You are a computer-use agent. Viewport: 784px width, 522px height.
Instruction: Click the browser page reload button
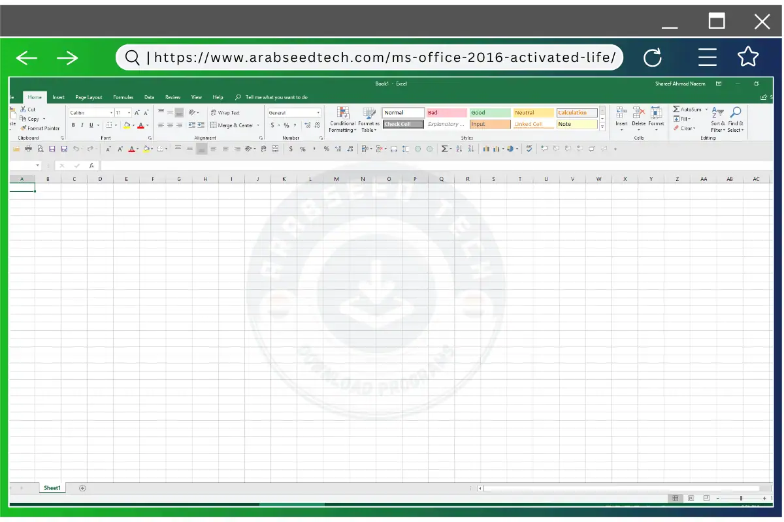pos(653,57)
